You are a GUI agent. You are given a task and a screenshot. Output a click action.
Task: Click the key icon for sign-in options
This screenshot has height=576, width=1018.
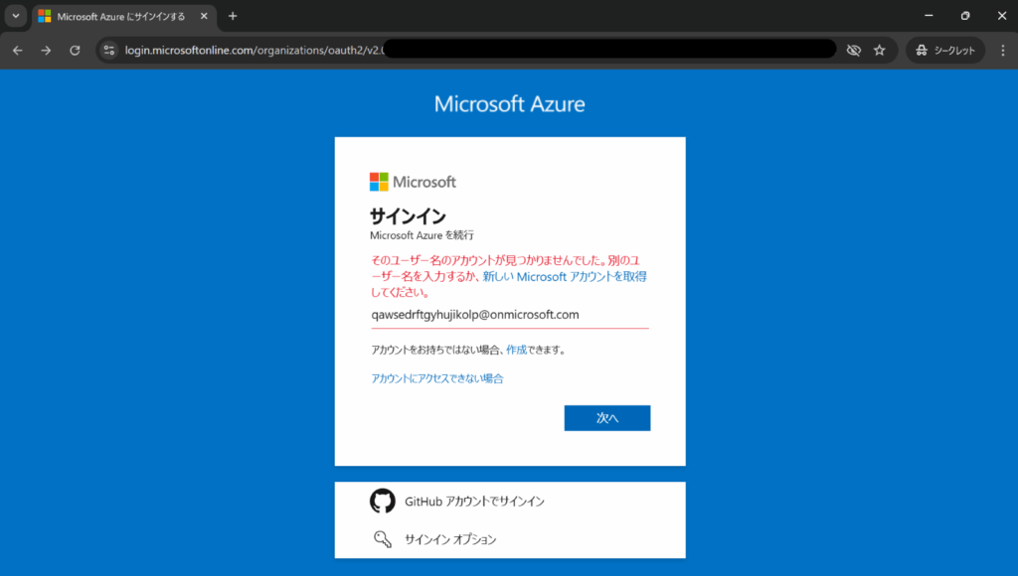coord(383,539)
